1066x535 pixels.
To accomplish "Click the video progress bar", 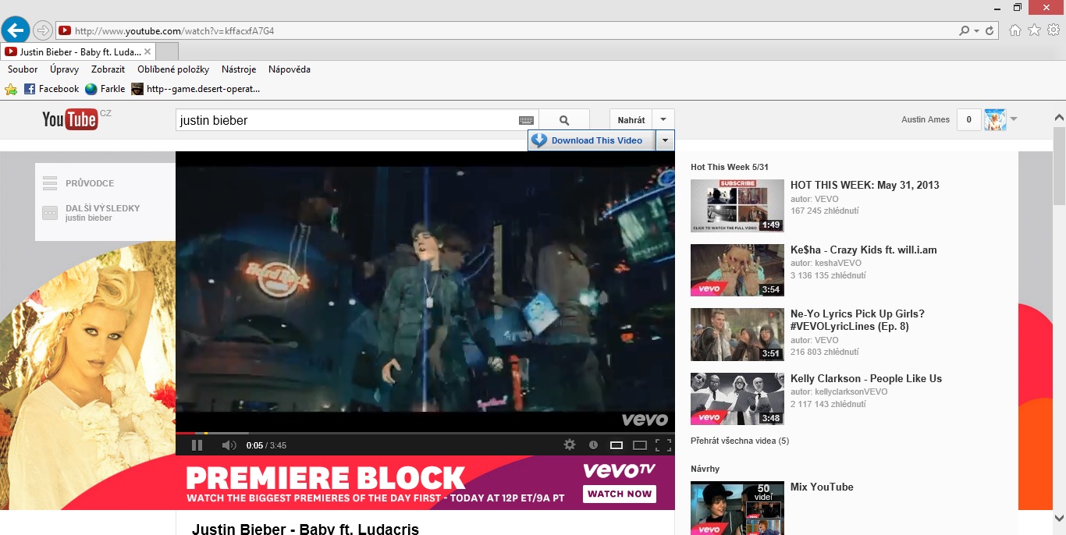I will (425, 433).
